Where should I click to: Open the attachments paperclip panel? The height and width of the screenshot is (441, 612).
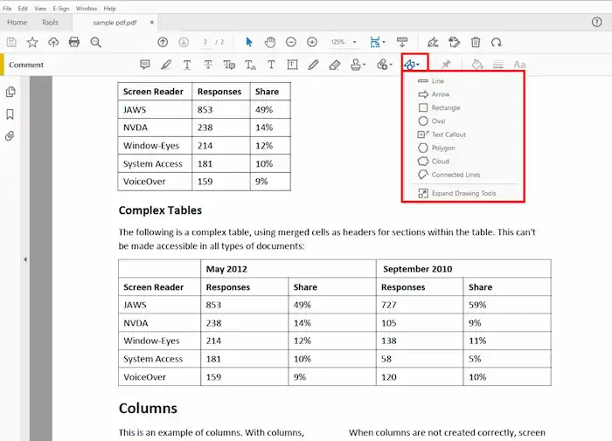[x=10, y=136]
